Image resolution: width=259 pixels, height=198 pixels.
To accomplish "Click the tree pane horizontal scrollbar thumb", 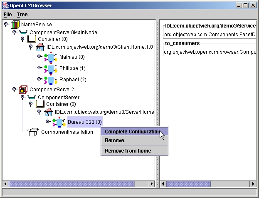I will click(72, 184).
